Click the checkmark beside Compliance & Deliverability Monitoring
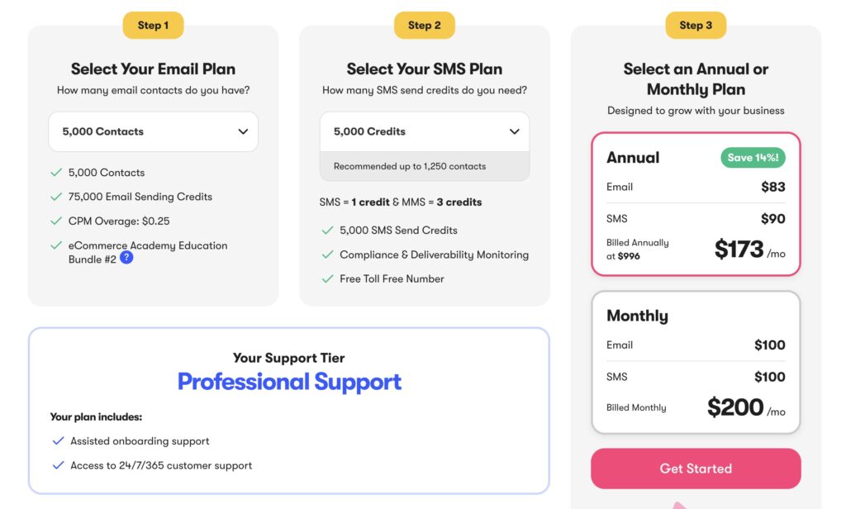Screen dimensions: 846x509 point(326,254)
